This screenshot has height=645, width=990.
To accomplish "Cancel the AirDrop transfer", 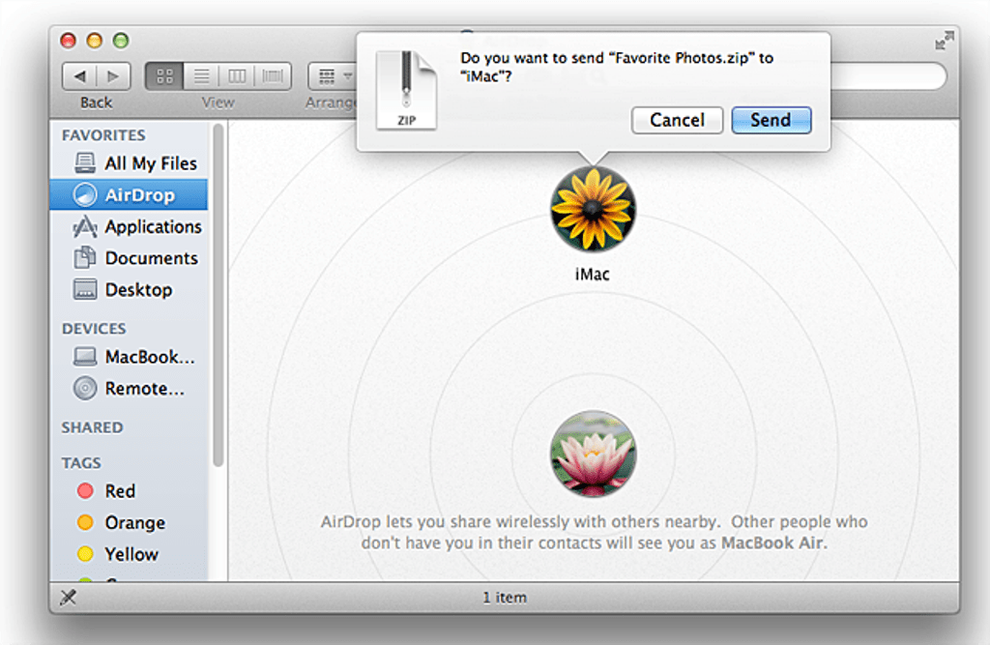I will coord(677,120).
